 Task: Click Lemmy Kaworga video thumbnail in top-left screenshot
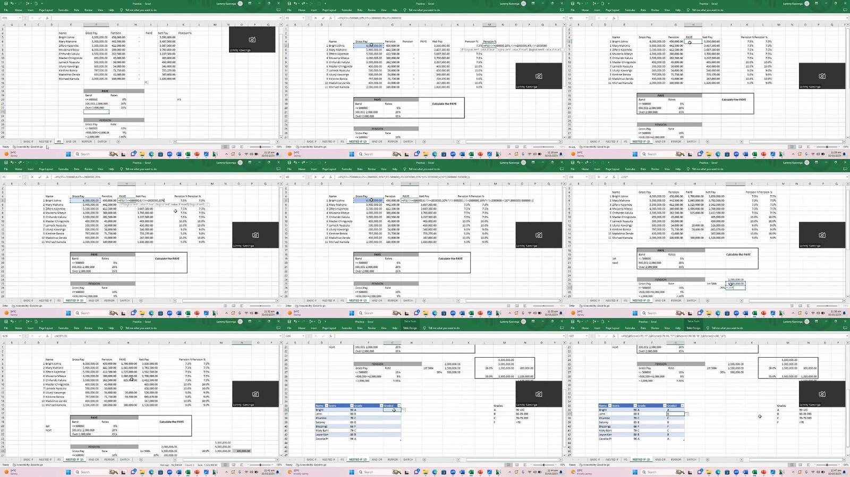coord(252,39)
